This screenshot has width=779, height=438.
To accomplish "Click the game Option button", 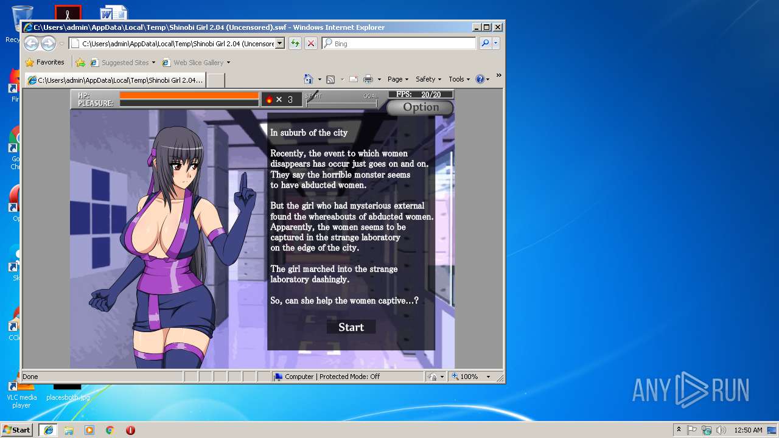I will [421, 107].
